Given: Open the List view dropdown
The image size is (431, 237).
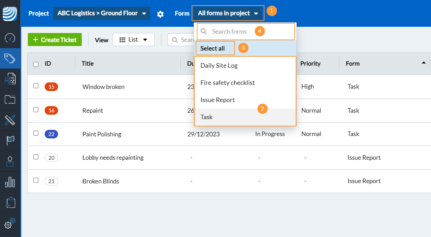Looking at the screenshot, I should coord(133,39).
